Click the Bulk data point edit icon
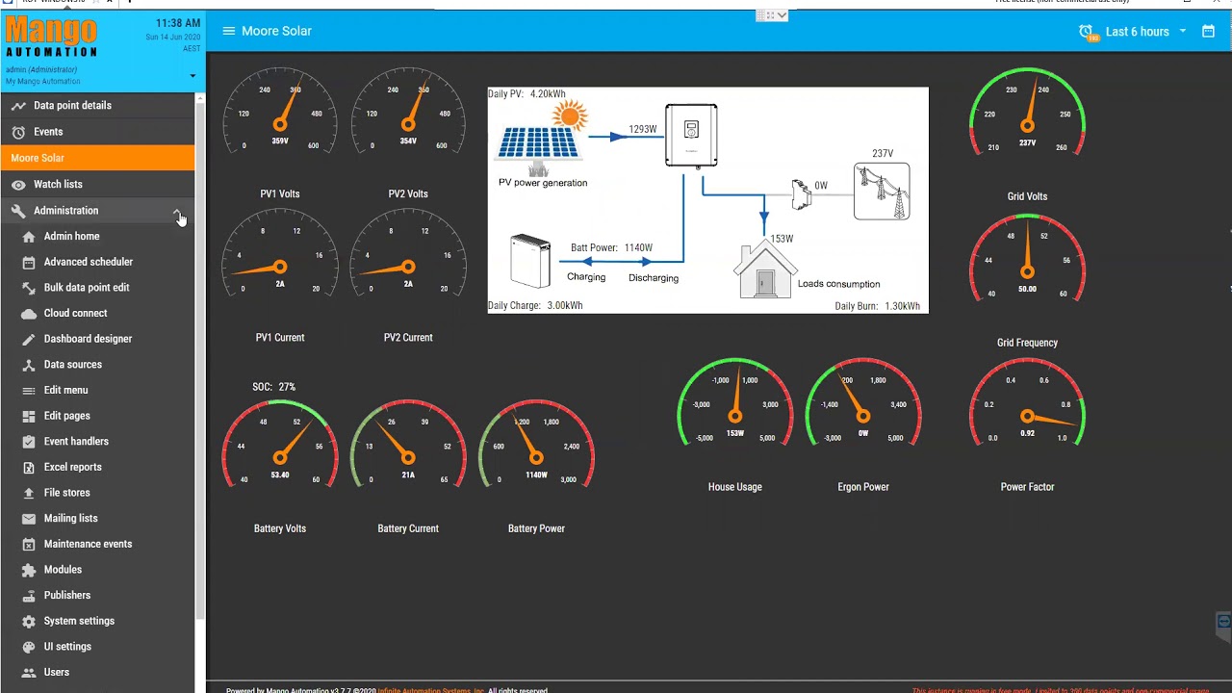Screen dimensions: 1232x693 coord(29,288)
